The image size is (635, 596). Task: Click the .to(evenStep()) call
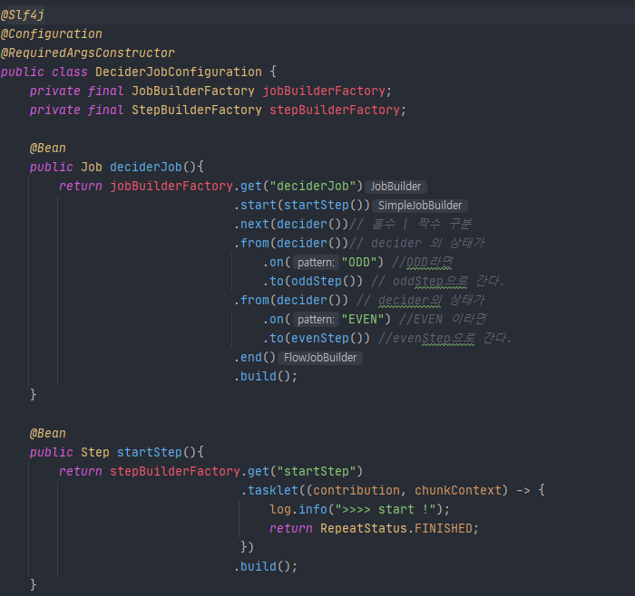(x=317, y=338)
